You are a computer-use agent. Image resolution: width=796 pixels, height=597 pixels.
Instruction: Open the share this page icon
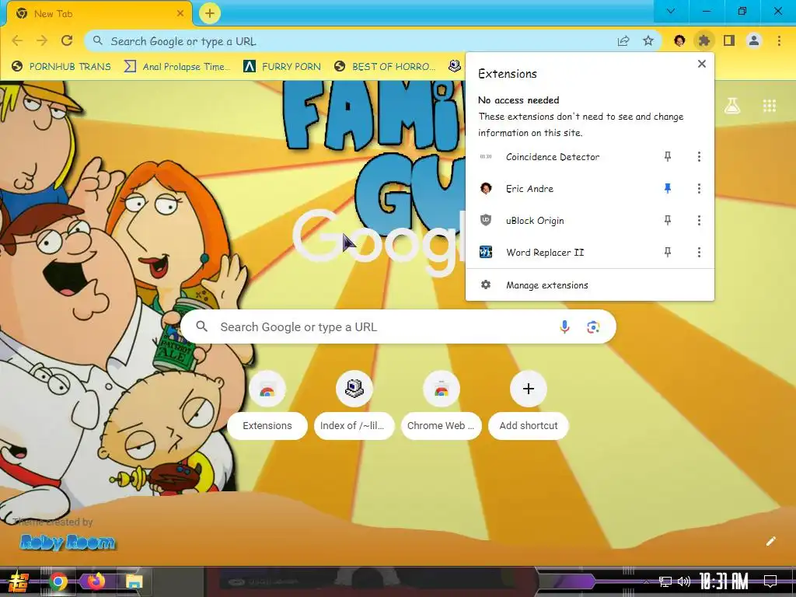pyautogui.click(x=623, y=41)
